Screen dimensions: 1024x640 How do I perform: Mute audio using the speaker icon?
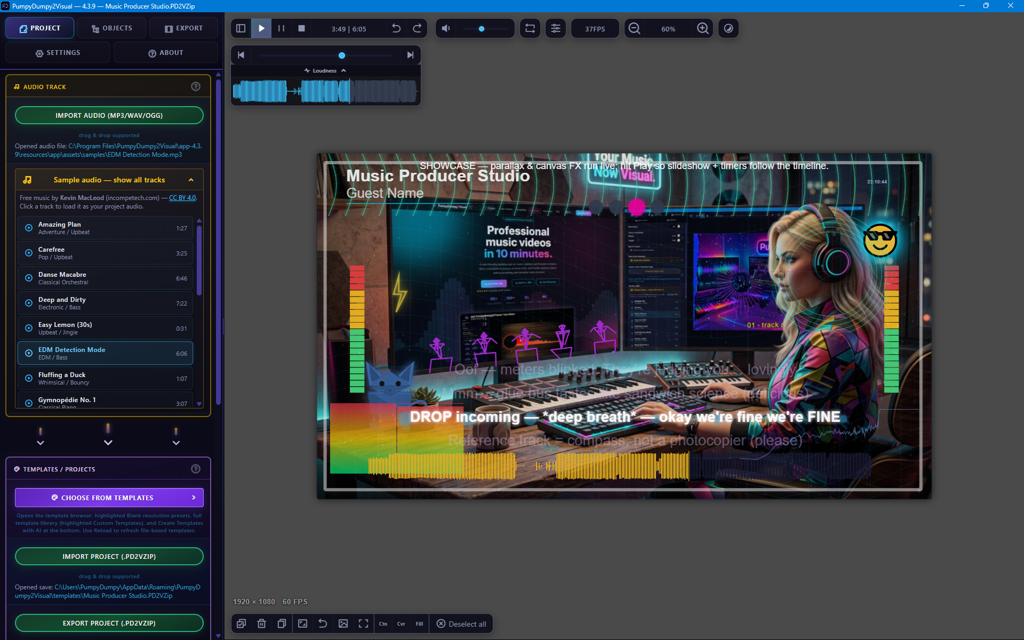pos(446,28)
